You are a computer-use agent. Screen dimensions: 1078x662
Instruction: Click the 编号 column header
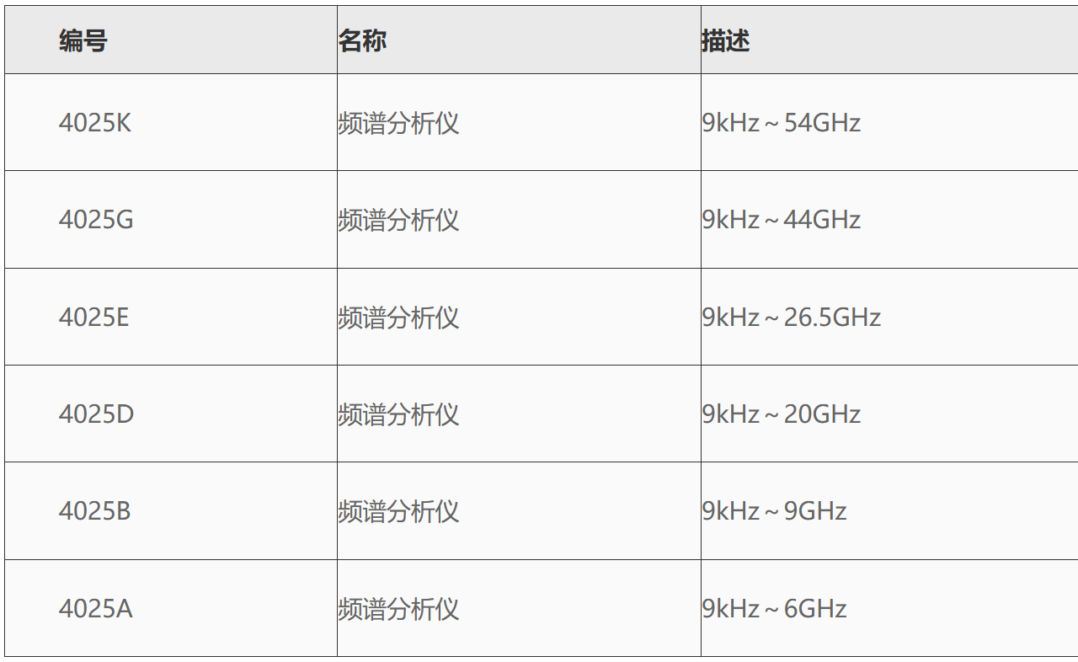click(x=83, y=40)
